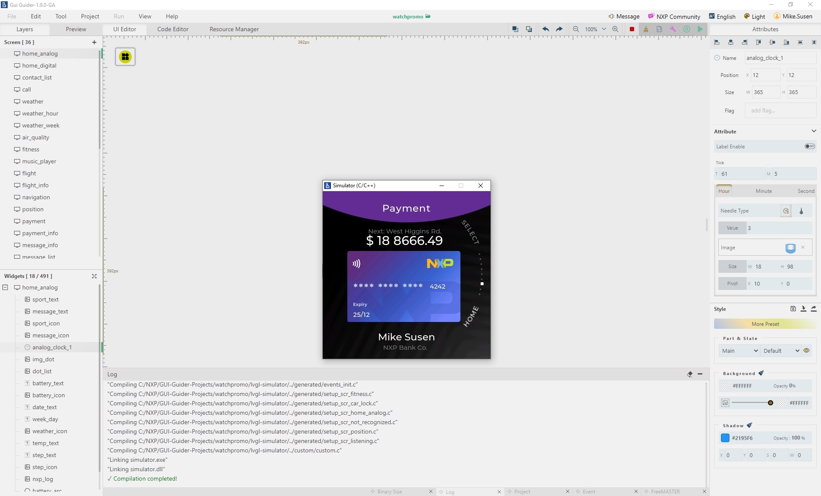Collapse the home_analog widget tree
This screenshot has width=821, height=496.
5,287
